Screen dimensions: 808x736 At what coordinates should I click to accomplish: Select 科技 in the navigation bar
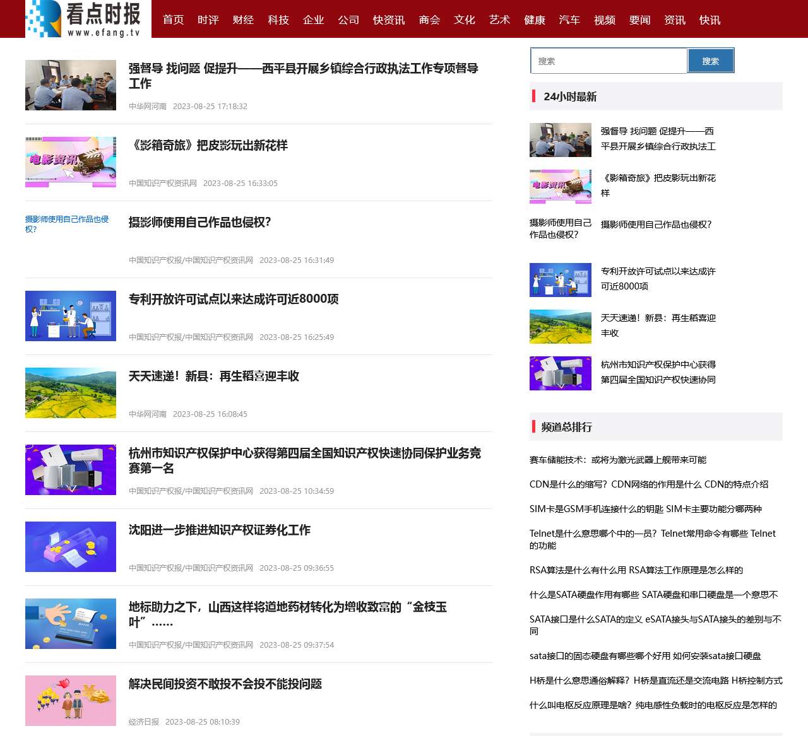coord(278,20)
